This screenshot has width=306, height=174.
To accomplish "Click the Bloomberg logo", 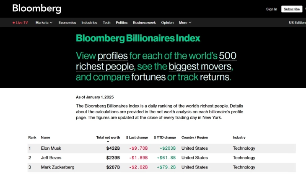I will tap(36, 8).
